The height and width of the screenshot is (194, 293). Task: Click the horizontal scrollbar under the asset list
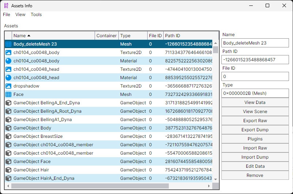(x=110, y=186)
